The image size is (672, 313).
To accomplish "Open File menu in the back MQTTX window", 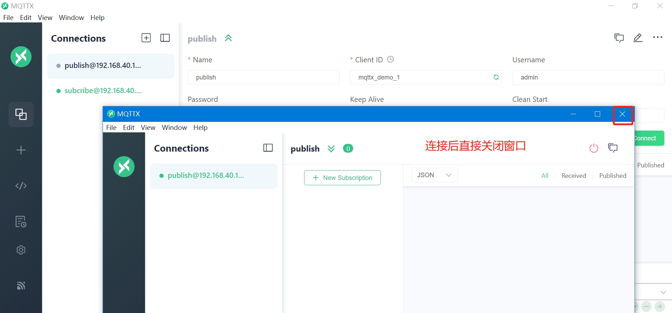I will 8,18.
